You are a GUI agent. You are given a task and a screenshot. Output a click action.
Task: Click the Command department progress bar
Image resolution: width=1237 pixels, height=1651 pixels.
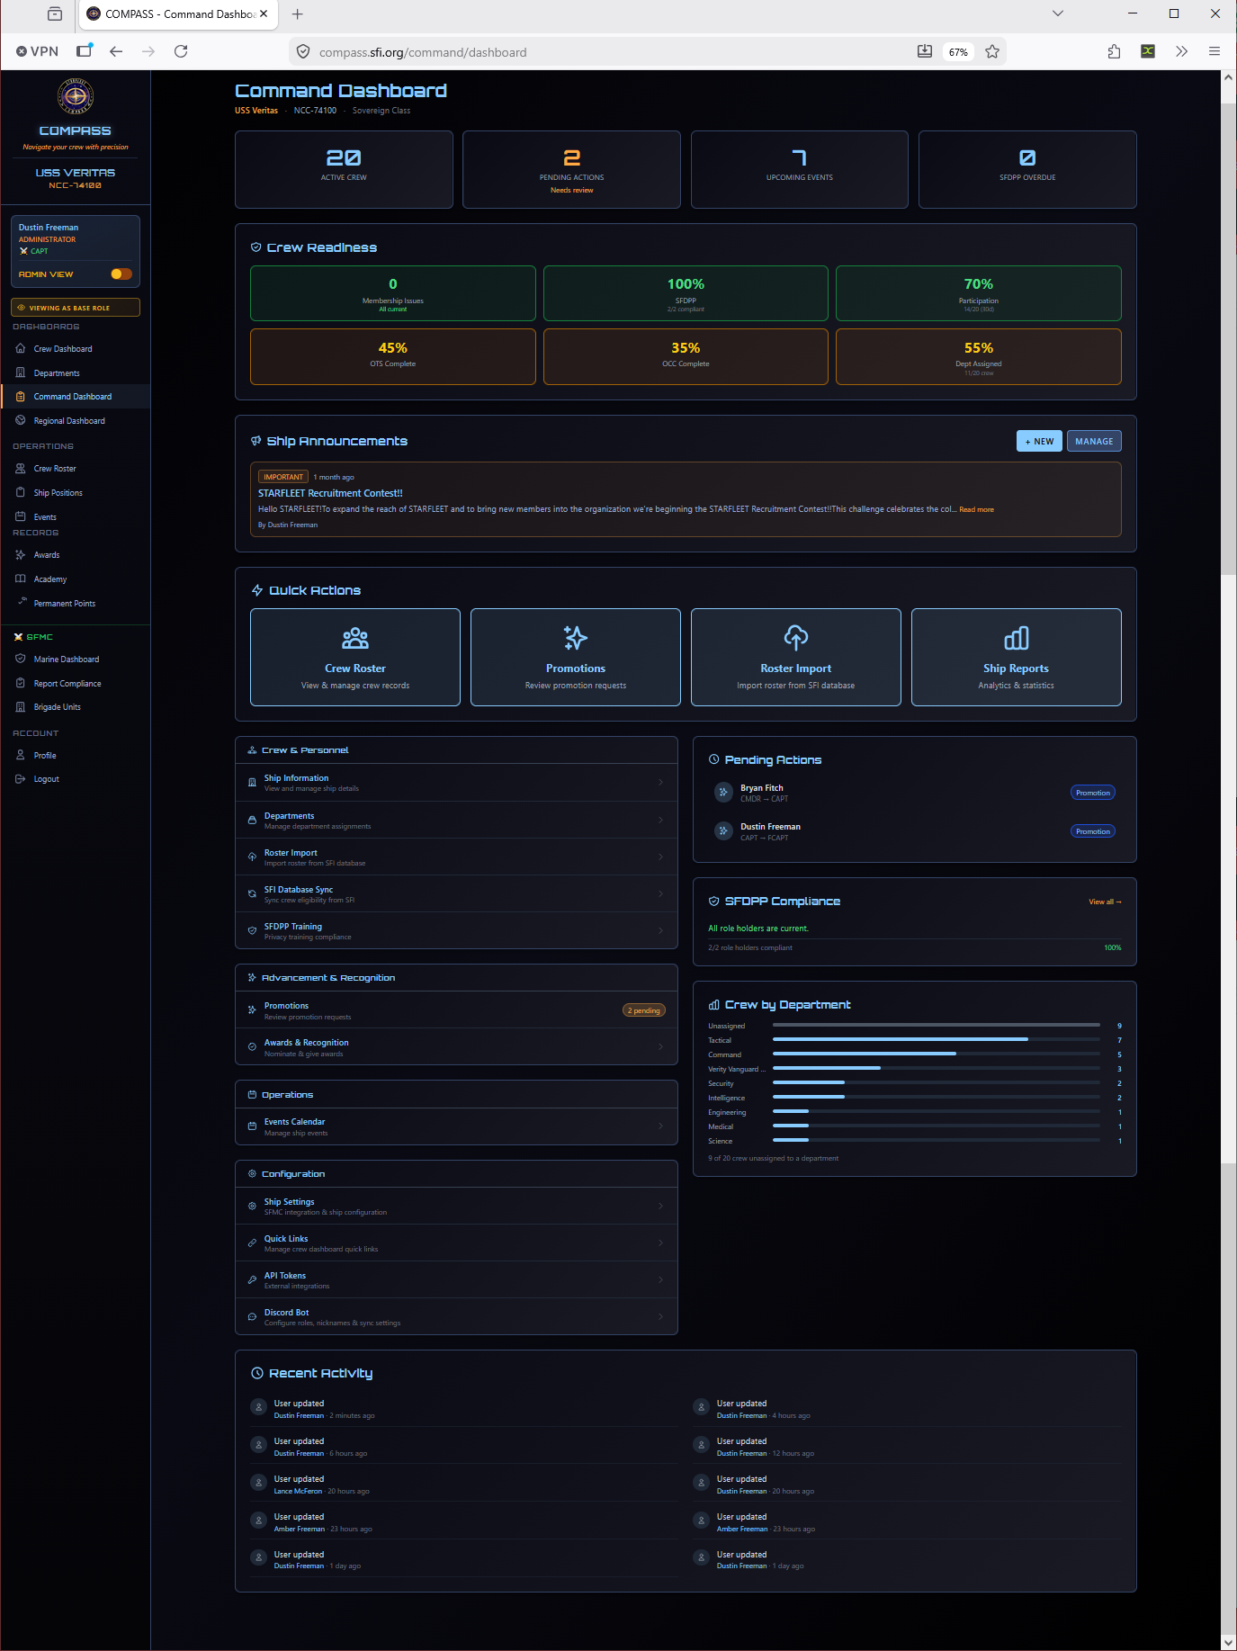937,1054
